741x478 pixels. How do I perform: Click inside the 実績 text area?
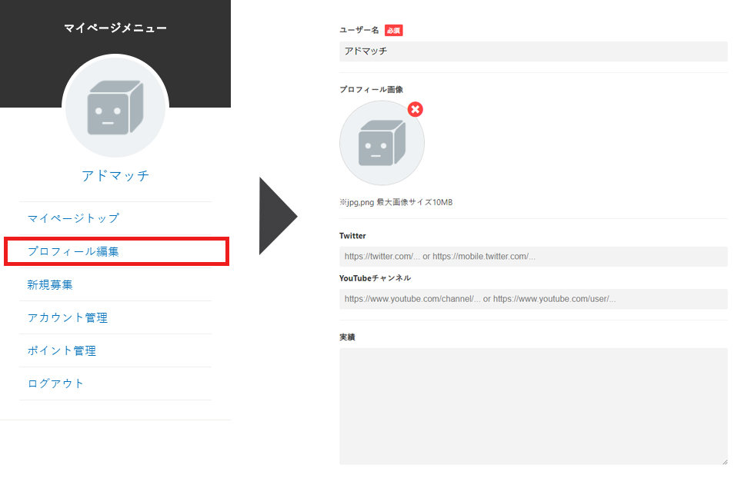[x=533, y=407]
